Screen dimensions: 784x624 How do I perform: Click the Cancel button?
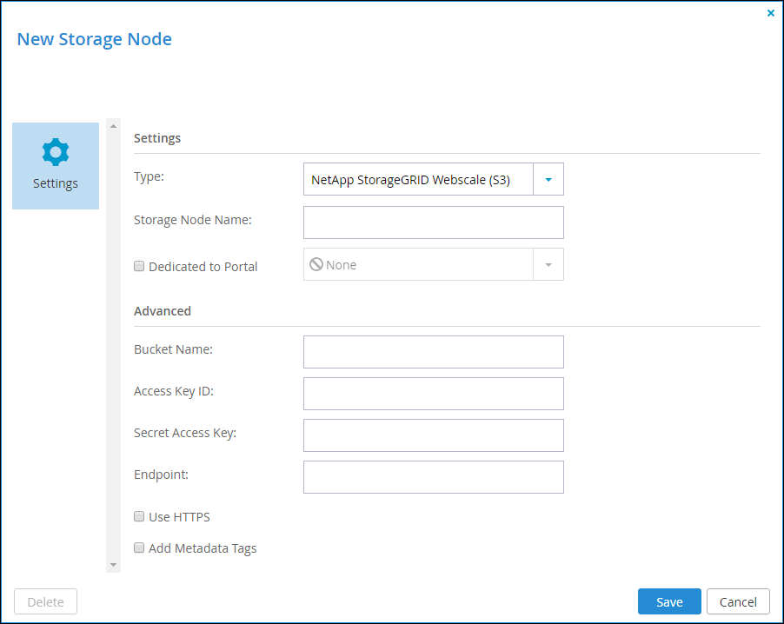(x=738, y=601)
